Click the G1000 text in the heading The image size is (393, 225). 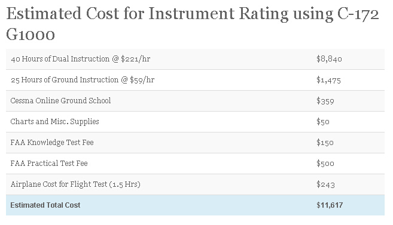[x=31, y=34]
